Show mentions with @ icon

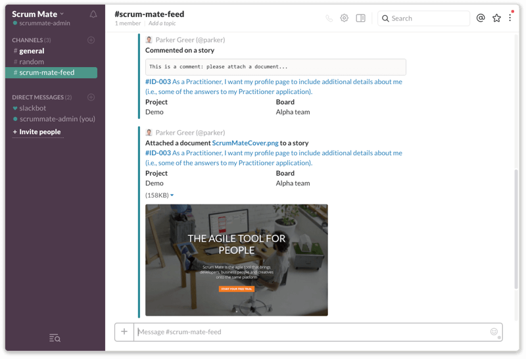(481, 18)
